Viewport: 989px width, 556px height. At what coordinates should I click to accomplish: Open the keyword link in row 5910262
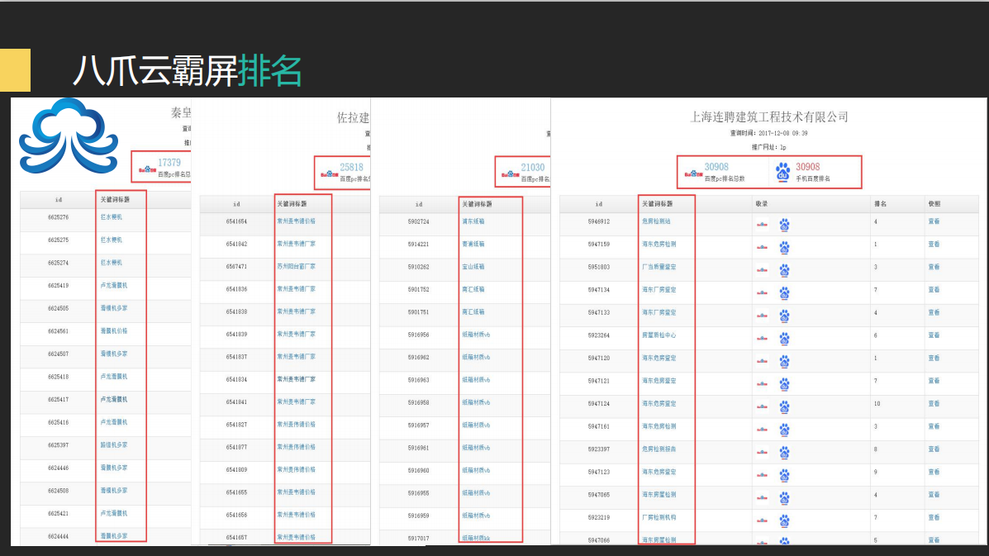point(473,267)
